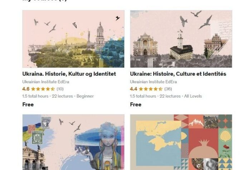Open the Ukraina. Historie, Kultur og Identitet course thumbnail
The image size is (249, 170).
pos(73,39)
